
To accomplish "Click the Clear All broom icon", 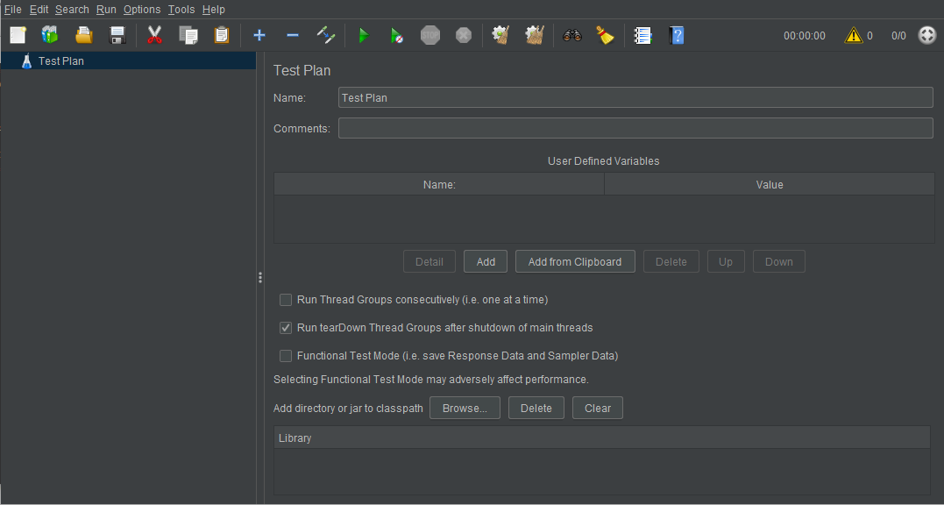I will (x=605, y=36).
